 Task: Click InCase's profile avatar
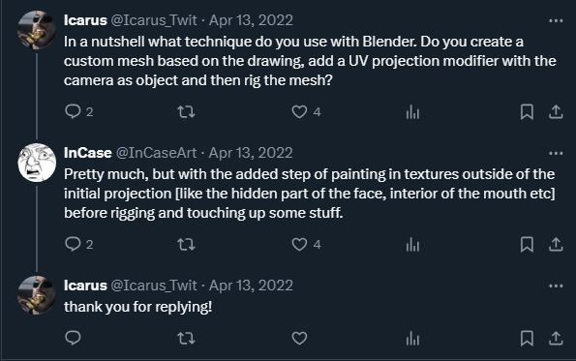[x=37, y=163]
